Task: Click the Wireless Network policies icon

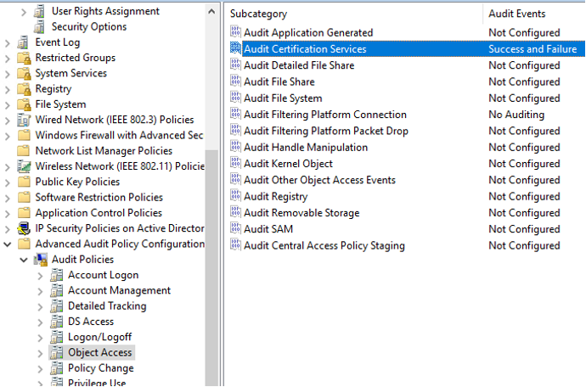Action: click(x=25, y=166)
